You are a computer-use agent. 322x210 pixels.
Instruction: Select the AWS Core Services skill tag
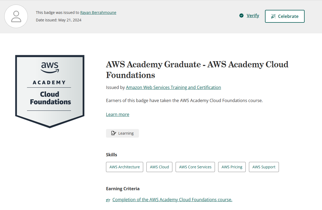point(195,167)
